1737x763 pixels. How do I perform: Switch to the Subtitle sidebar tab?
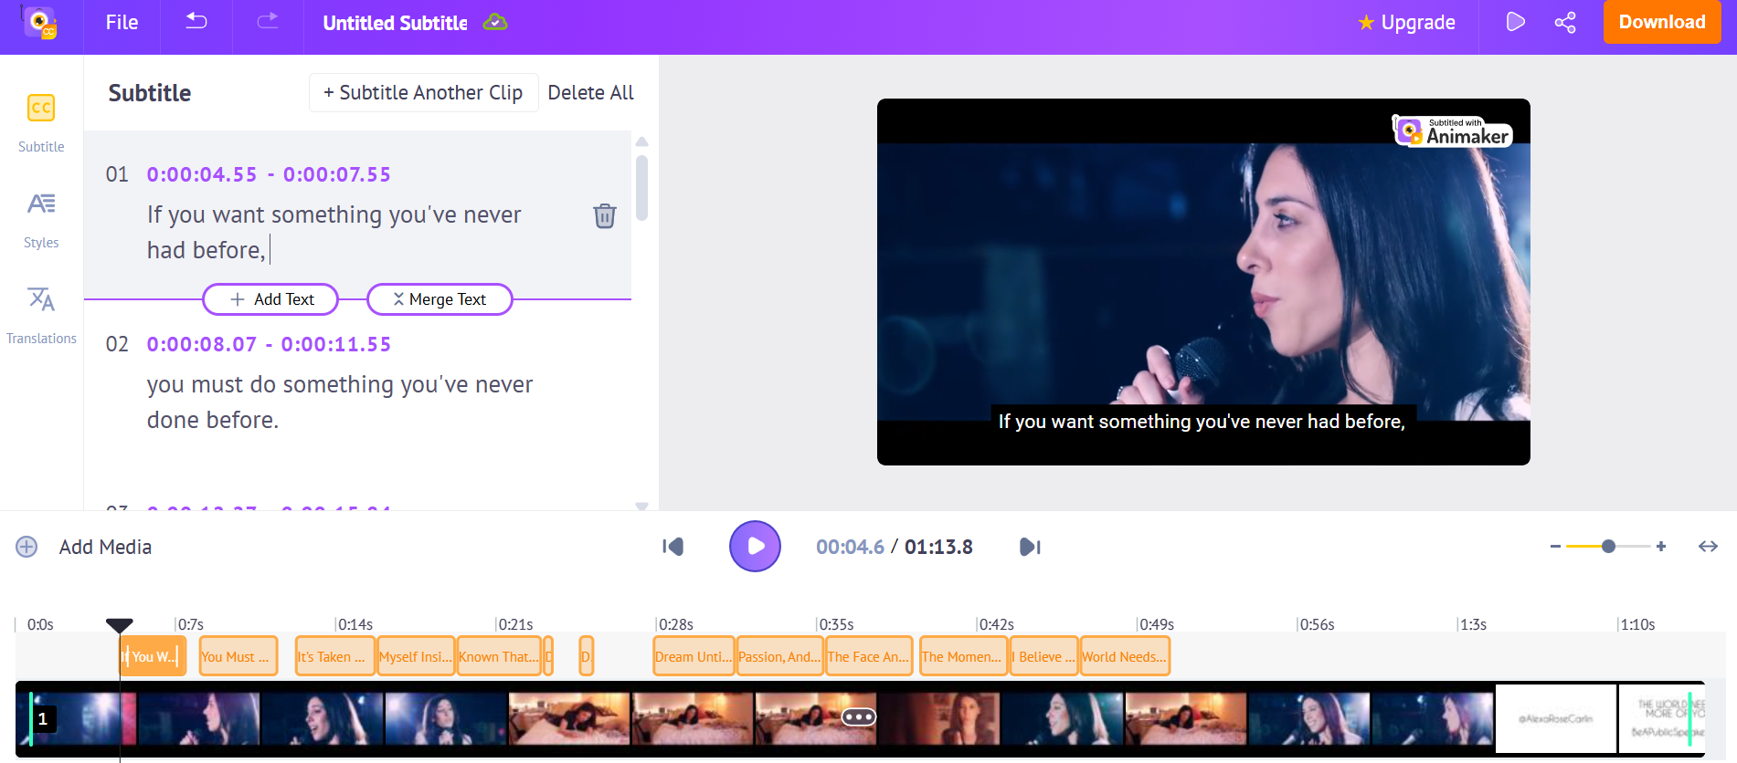coord(41,123)
